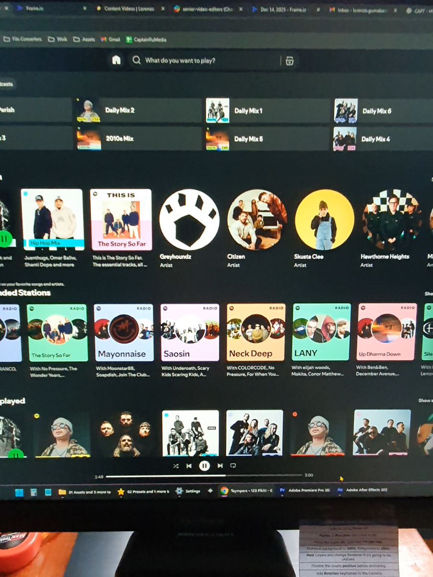
Task: Close the Content Videos browser tab
Action: (163, 9)
